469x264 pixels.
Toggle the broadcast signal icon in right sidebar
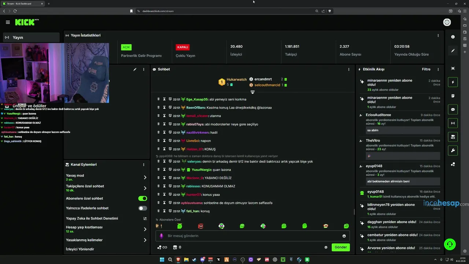click(x=453, y=123)
